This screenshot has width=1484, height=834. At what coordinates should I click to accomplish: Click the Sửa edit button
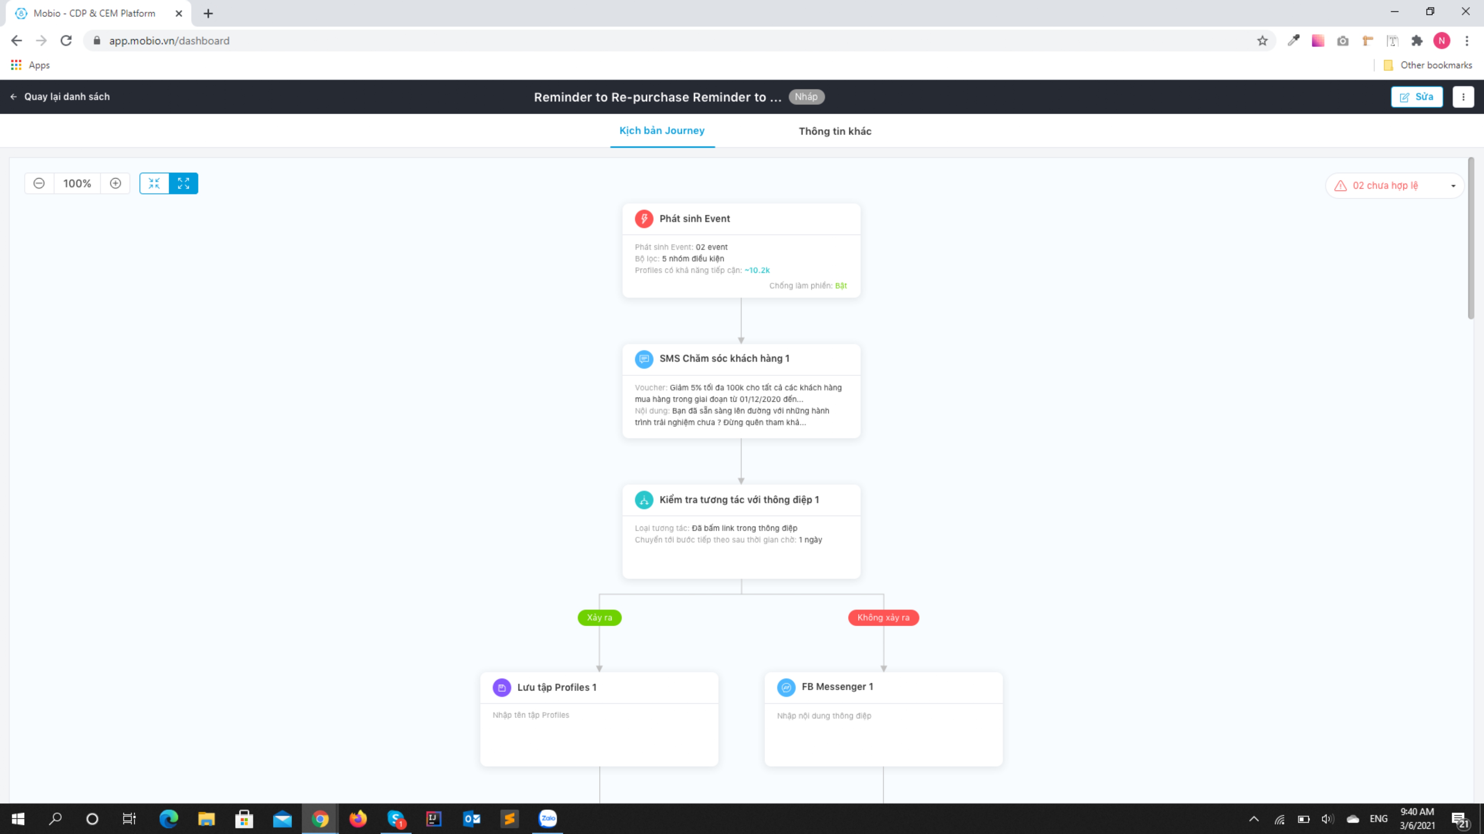[1416, 97]
